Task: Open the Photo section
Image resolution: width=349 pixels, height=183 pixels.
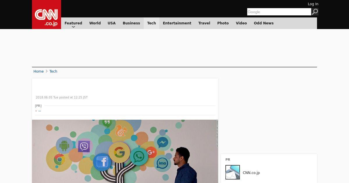Action: point(223,23)
